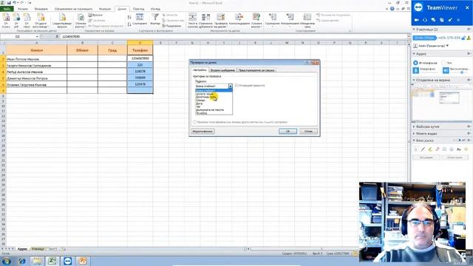Expand the TeamViewer file box section
This screenshot has width=473, height=266.
tap(414, 126)
